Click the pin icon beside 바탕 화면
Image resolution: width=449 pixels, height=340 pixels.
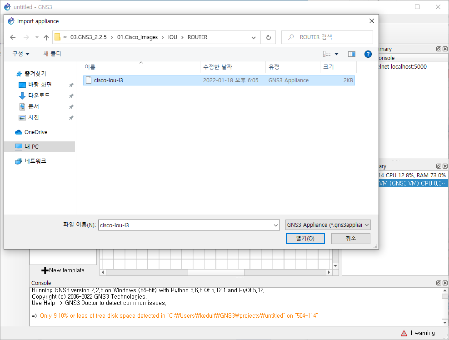(x=71, y=85)
